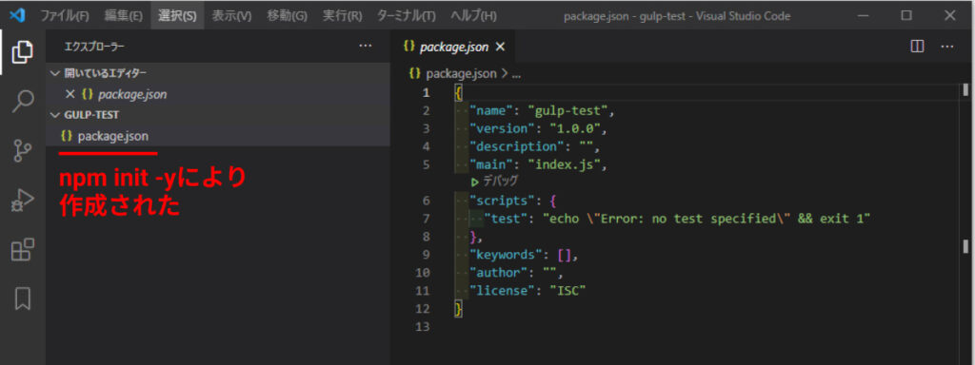975x365 pixels.
Task: Select package.json under GULP-TEST folder
Action: (218, 136)
